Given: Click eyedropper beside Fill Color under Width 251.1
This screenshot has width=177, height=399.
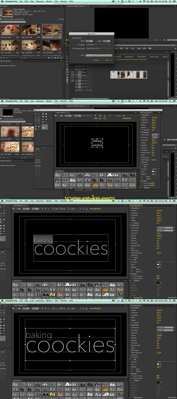Looking at the screenshot, I should [156, 171].
